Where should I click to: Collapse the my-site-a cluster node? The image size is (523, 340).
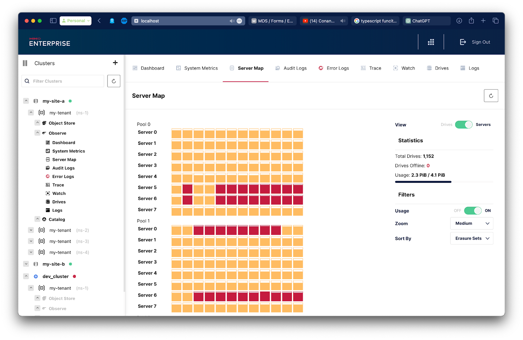tap(26, 101)
